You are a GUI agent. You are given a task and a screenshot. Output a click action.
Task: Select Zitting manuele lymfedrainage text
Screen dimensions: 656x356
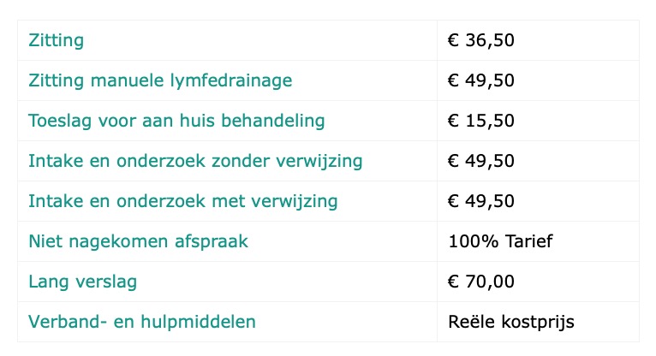pyautogui.click(x=160, y=80)
